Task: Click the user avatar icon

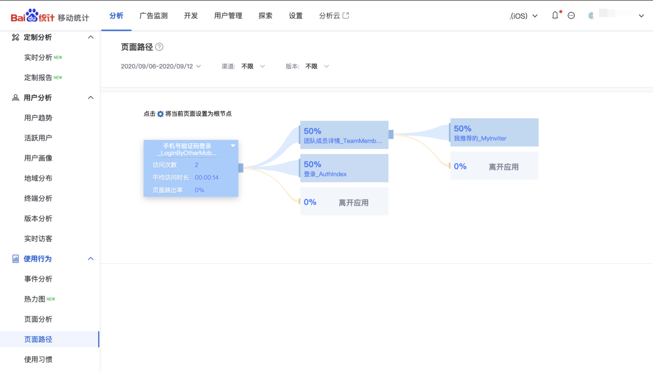Action: click(x=591, y=16)
